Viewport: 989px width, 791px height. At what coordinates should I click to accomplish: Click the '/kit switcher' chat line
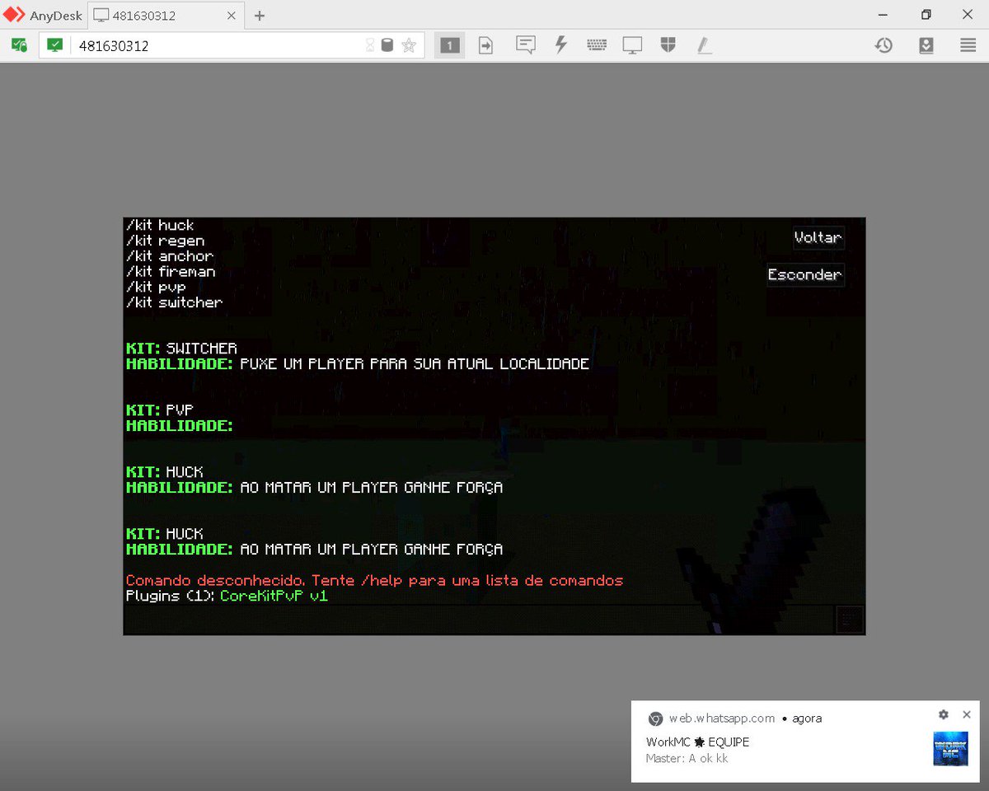pyautogui.click(x=174, y=302)
